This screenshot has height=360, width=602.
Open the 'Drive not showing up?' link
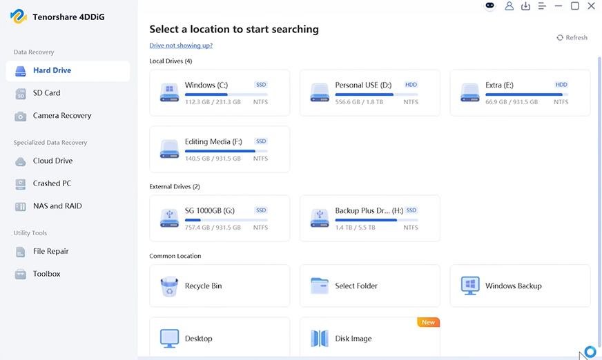181,46
